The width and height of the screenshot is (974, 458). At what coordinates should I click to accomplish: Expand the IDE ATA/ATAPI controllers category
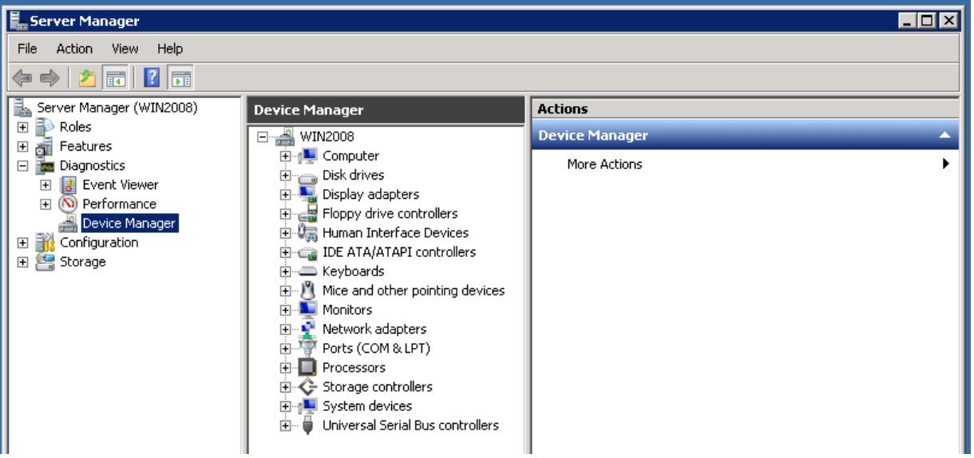tap(285, 252)
